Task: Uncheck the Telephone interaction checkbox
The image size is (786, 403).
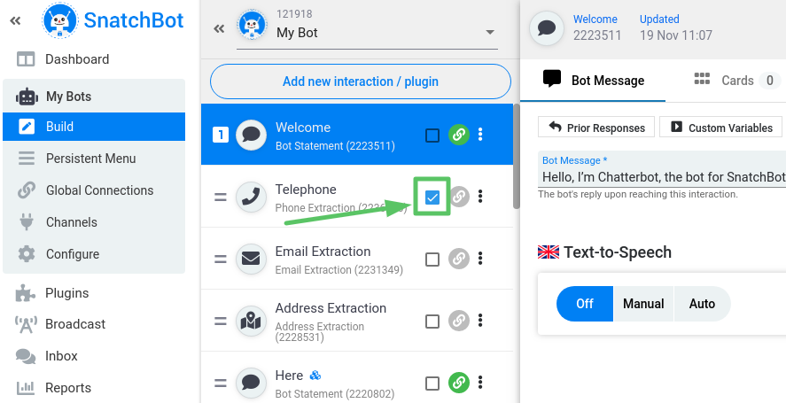Action: tap(432, 198)
